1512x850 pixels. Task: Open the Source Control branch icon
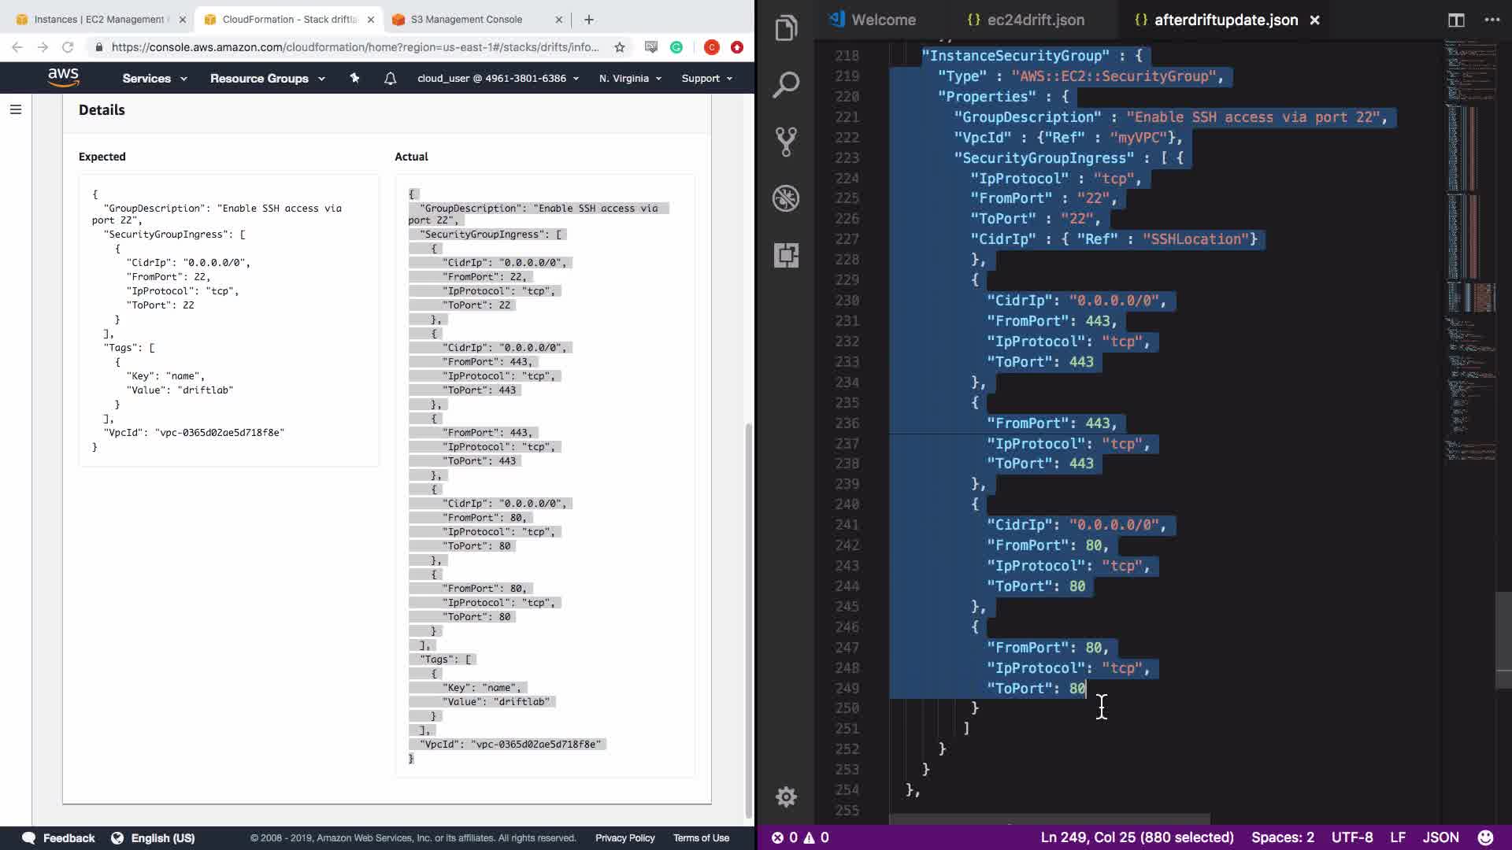[x=786, y=142]
